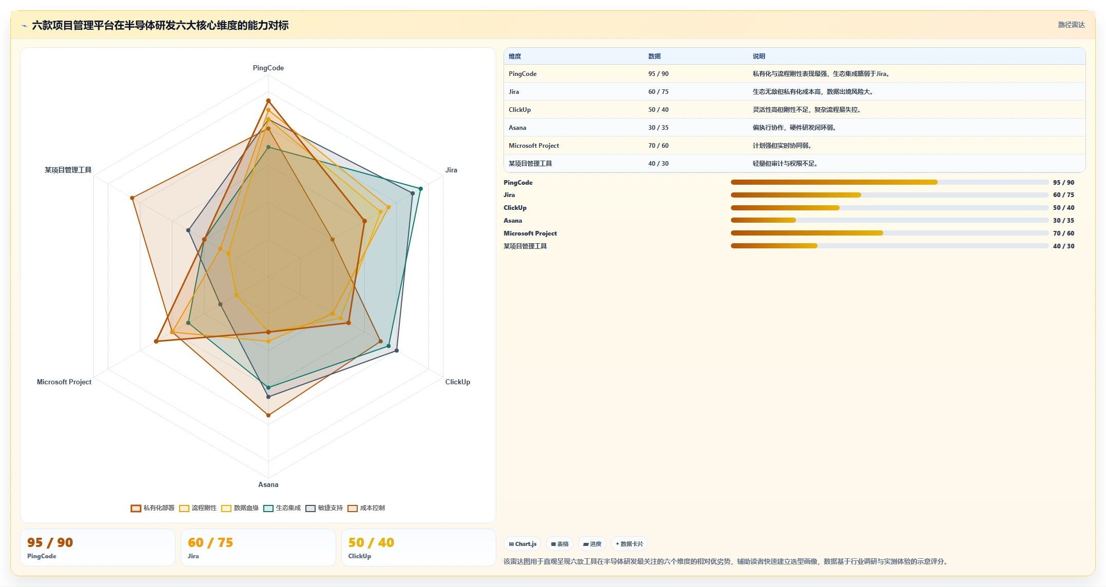Click the Microsoft Project radar axis label
This screenshot has height=587, width=1106.
[x=64, y=382]
